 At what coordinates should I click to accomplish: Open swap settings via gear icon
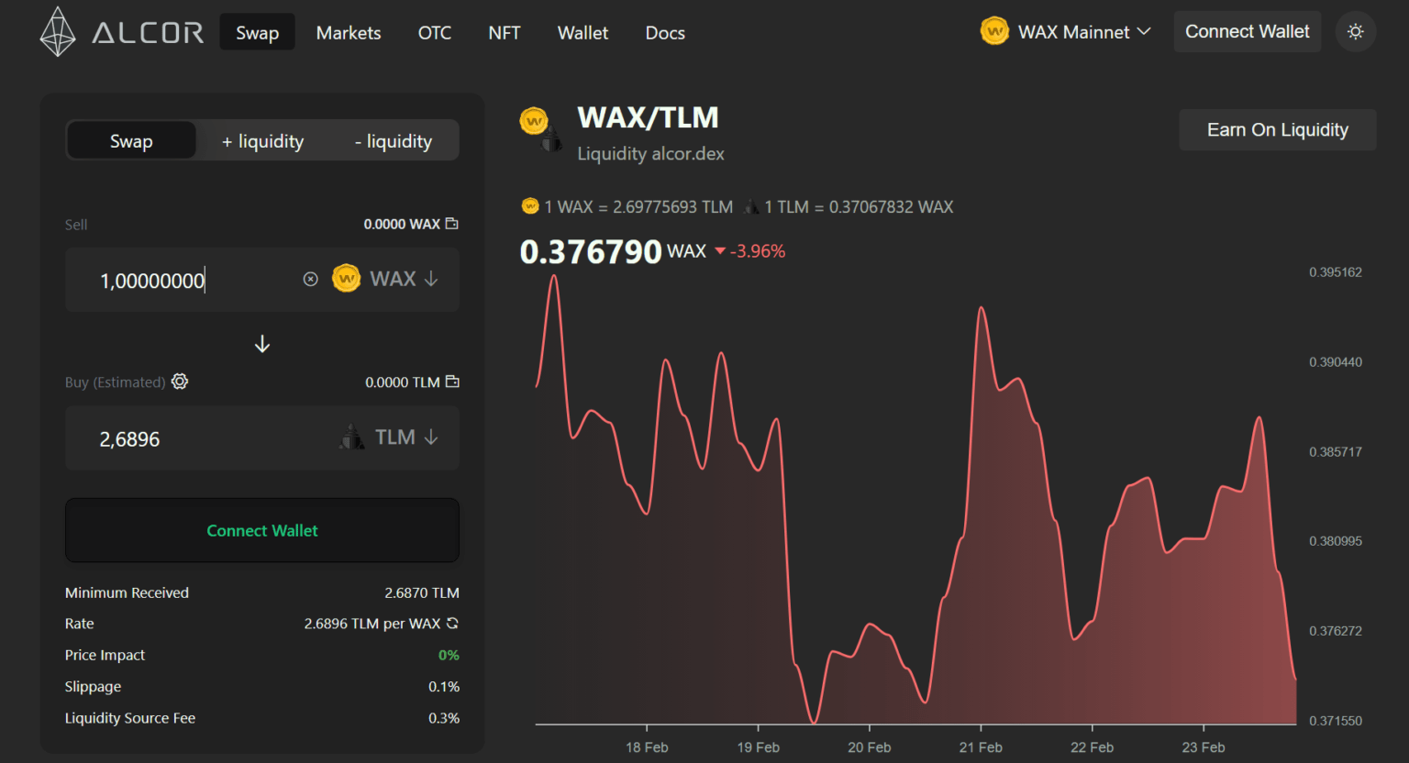tap(179, 381)
